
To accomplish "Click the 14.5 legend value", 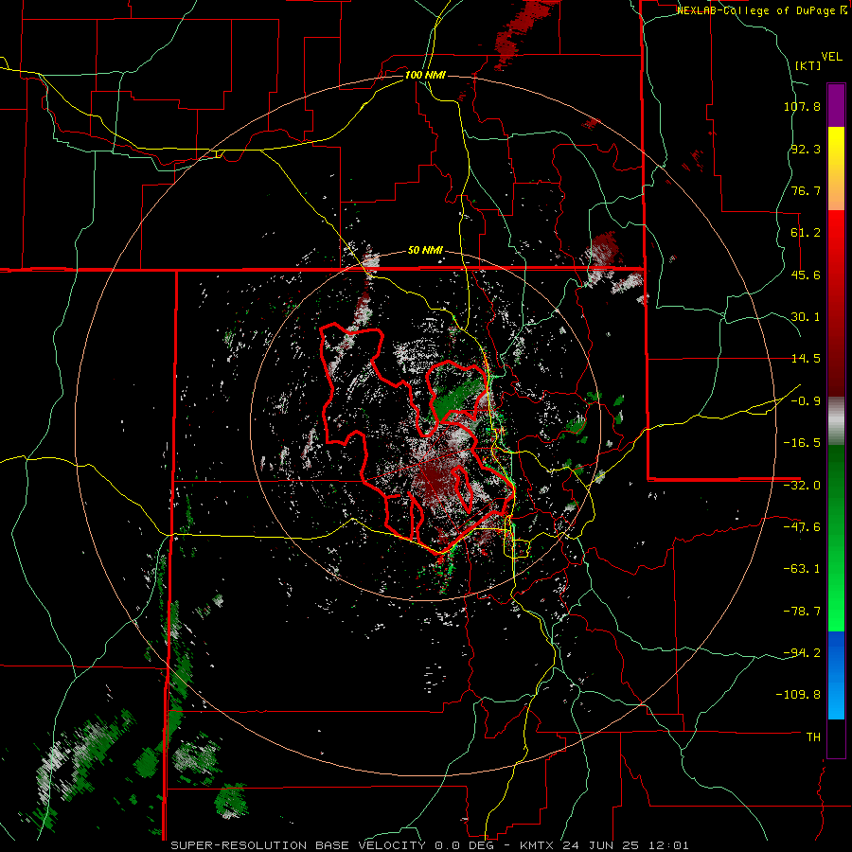I will tap(806, 359).
